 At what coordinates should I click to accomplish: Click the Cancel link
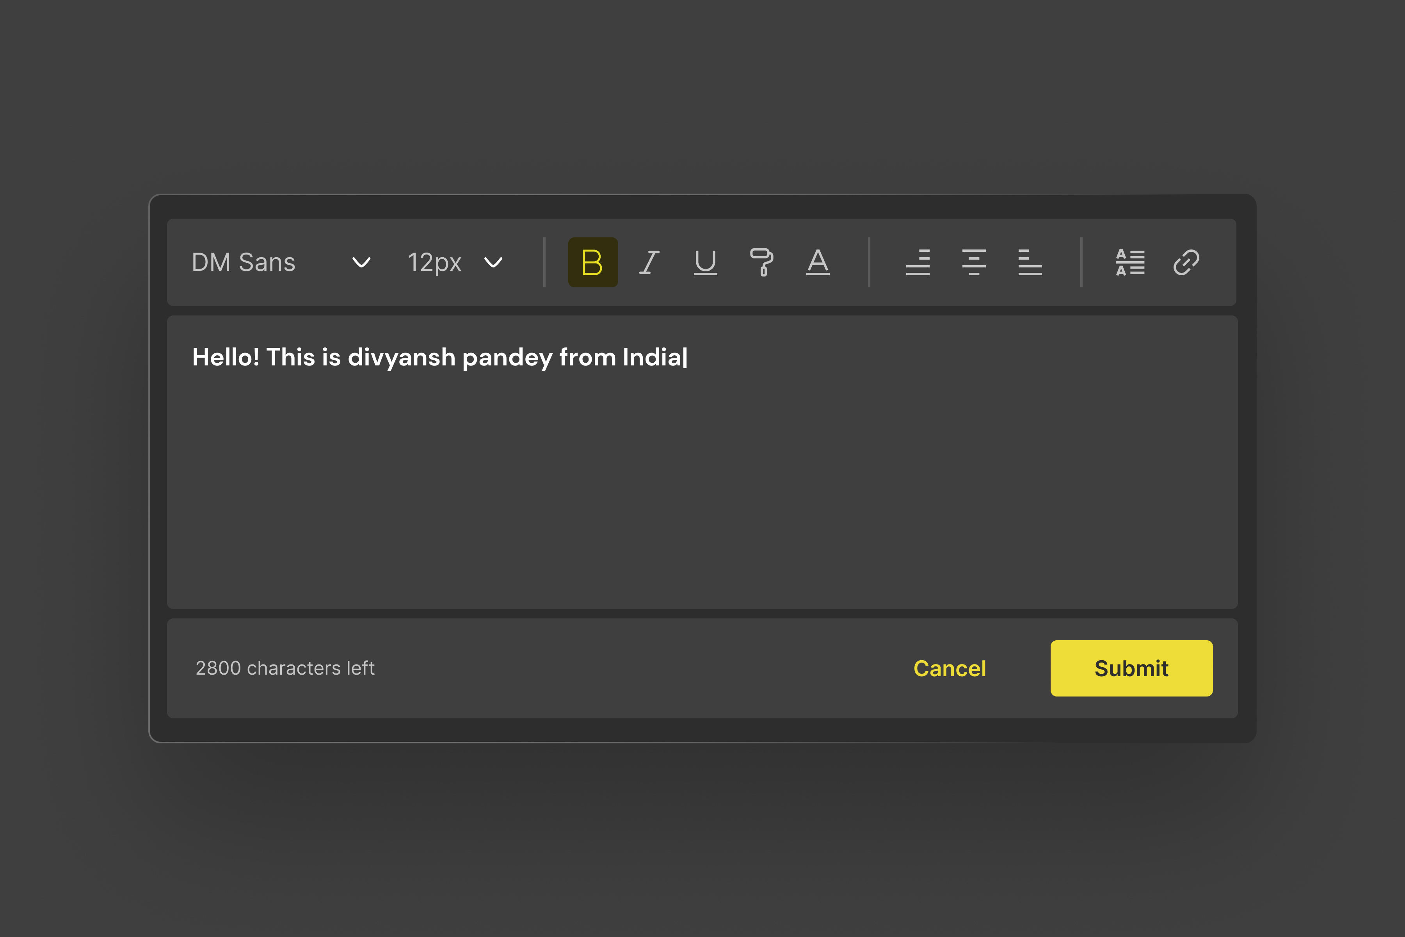pyautogui.click(x=949, y=668)
